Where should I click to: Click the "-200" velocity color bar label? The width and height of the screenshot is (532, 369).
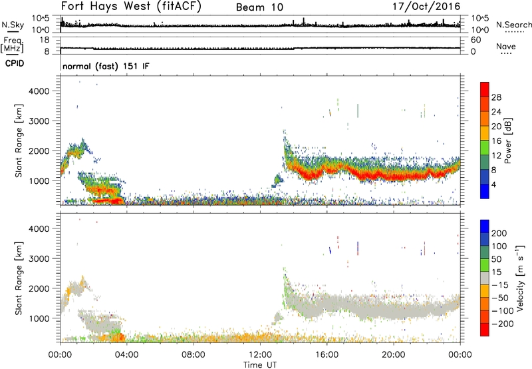pyautogui.click(x=502, y=324)
